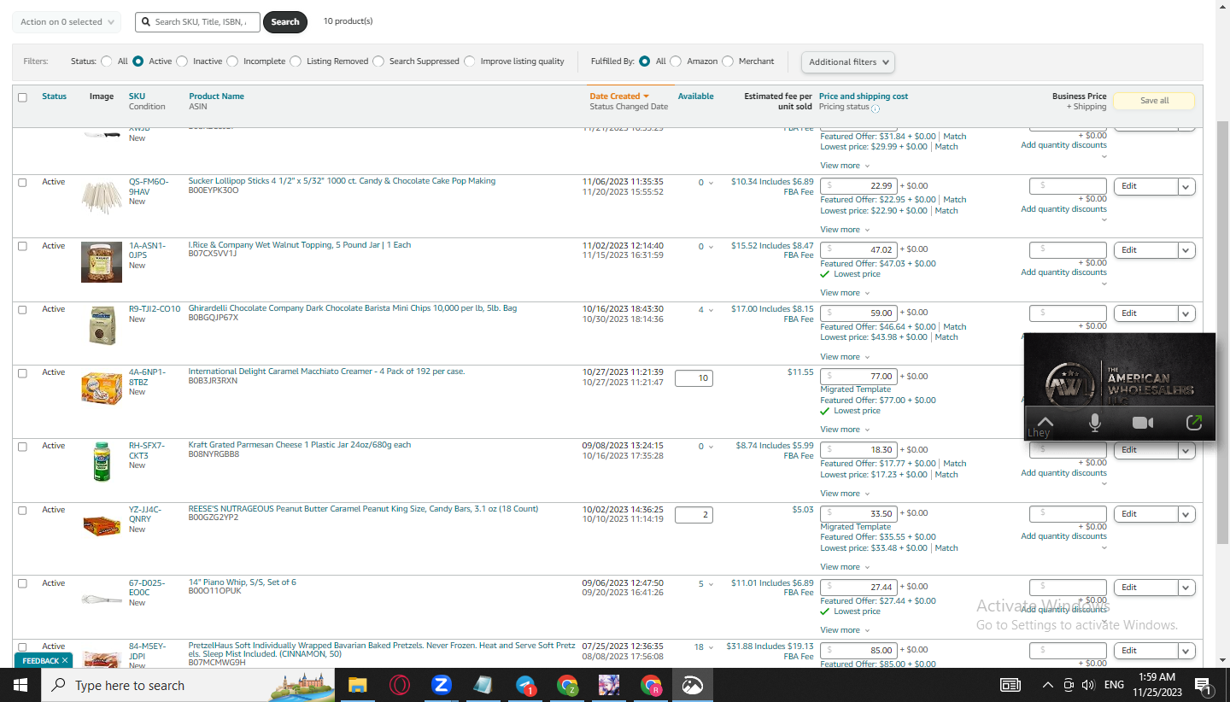The height and width of the screenshot is (702, 1230).
Task: Check the Sucker Lollipop Sticks row checkbox
Action: click(22, 182)
